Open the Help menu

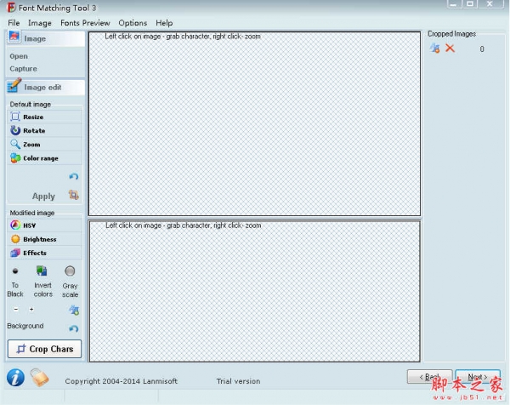[164, 23]
